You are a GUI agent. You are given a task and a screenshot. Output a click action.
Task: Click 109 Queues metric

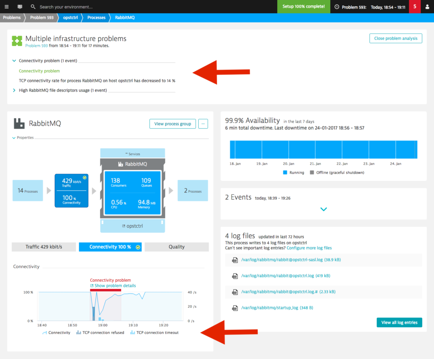146,182
